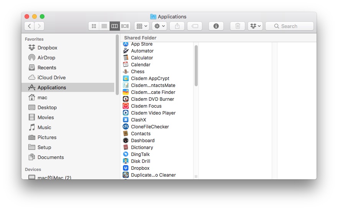Select the 'Cisdem AppCrypt' name
The width and height of the screenshot is (338, 210).
[x=150, y=79]
